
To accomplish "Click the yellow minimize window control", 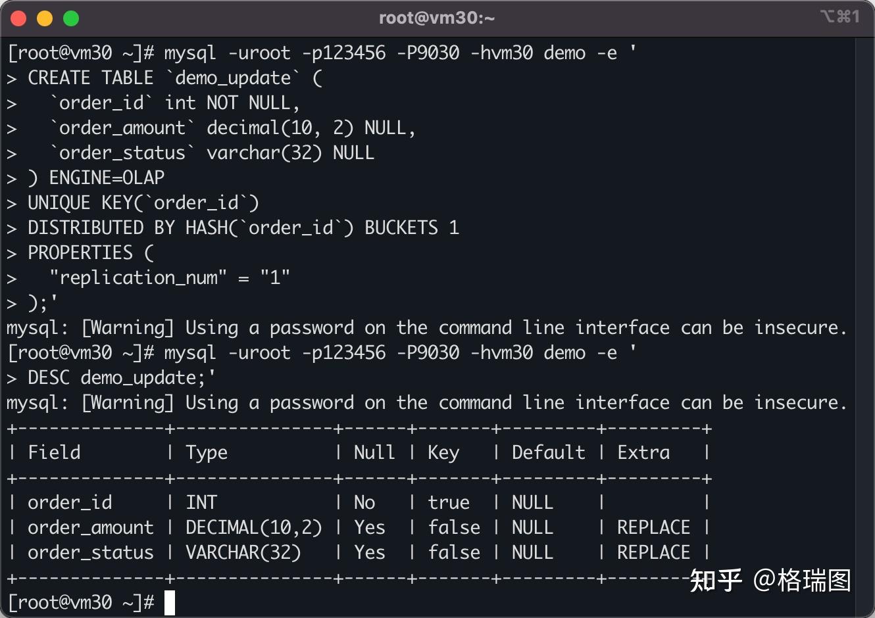I will [x=44, y=18].
